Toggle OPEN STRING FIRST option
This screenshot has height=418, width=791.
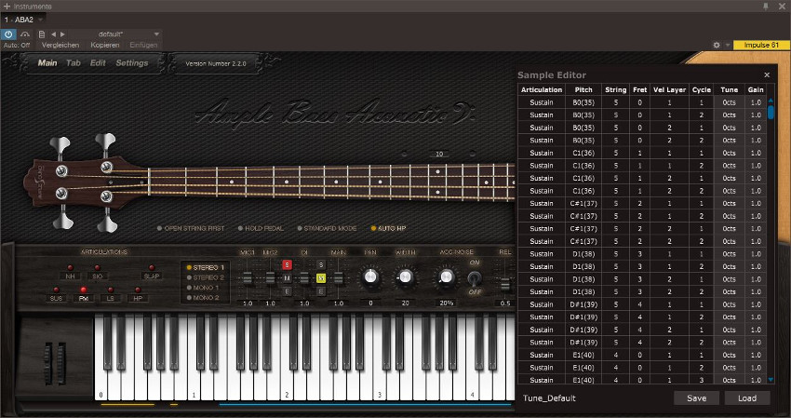tap(191, 229)
